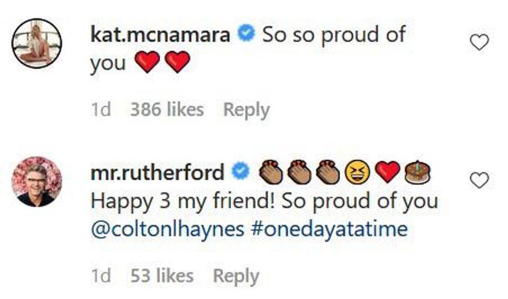Like mr.rutherford's comment with the heart icon
The image size is (508, 299).
(x=479, y=180)
